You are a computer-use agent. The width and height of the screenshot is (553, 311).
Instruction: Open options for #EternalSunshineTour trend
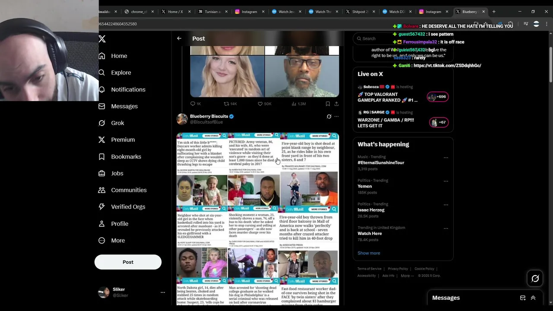[x=446, y=158]
